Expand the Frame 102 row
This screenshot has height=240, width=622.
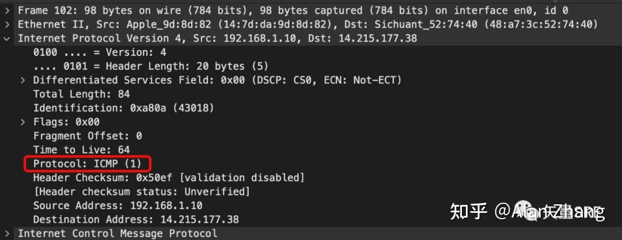tap(7, 10)
